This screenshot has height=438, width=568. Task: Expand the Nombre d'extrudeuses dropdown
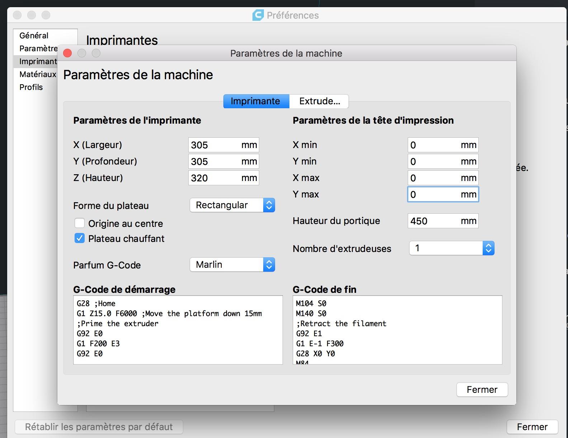451,248
